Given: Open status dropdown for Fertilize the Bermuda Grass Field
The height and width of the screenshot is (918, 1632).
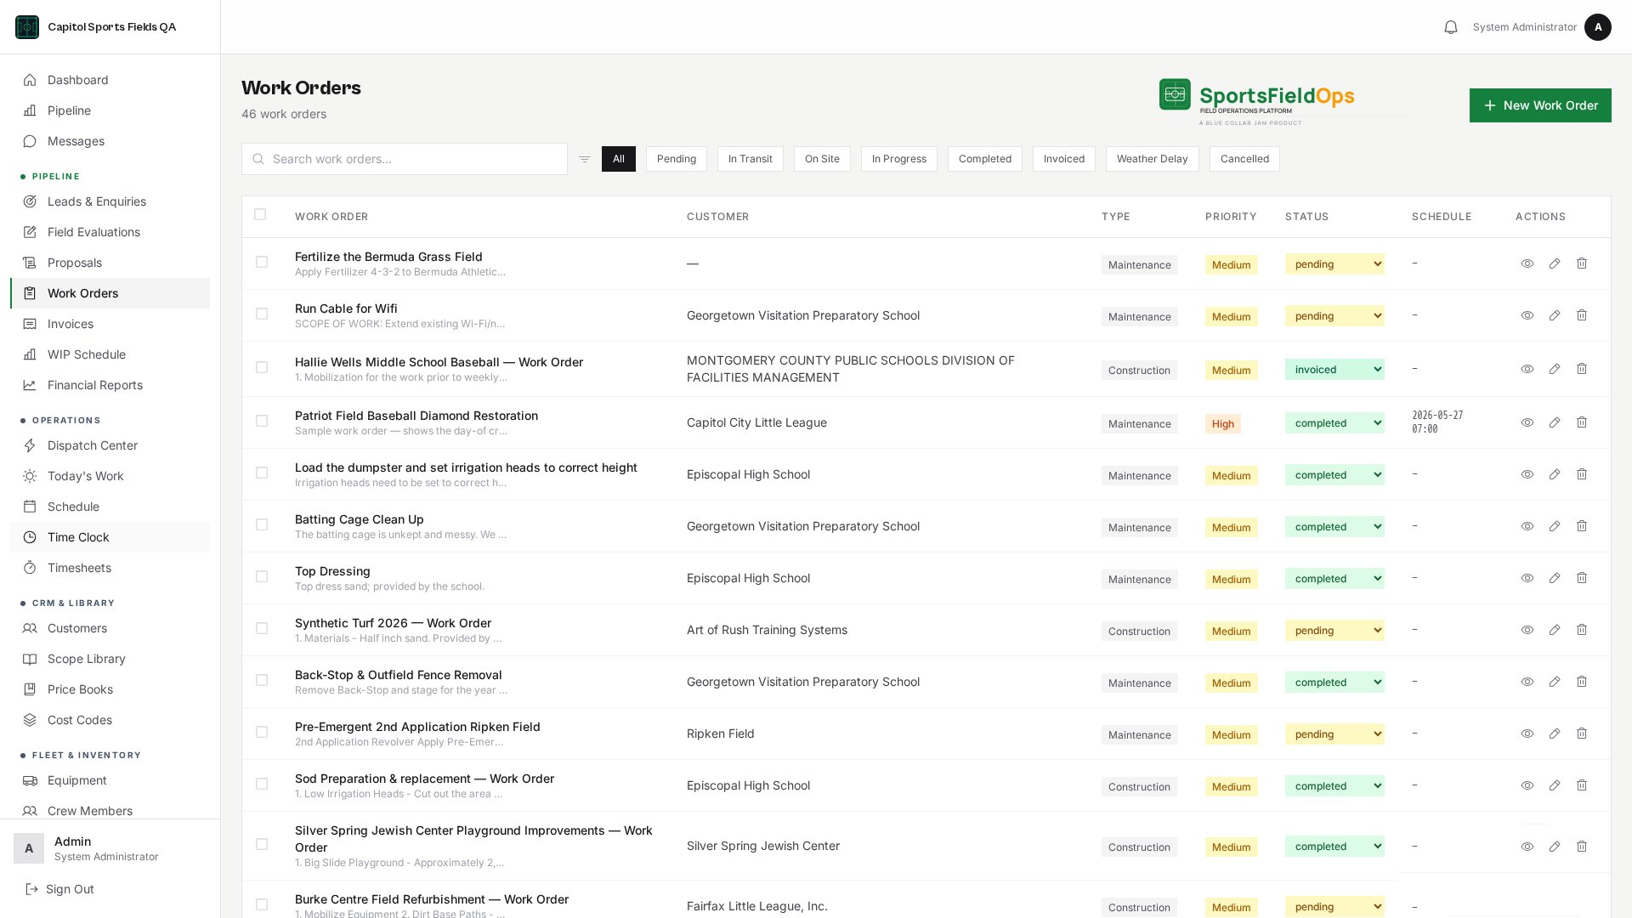Looking at the screenshot, I should click(1334, 264).
